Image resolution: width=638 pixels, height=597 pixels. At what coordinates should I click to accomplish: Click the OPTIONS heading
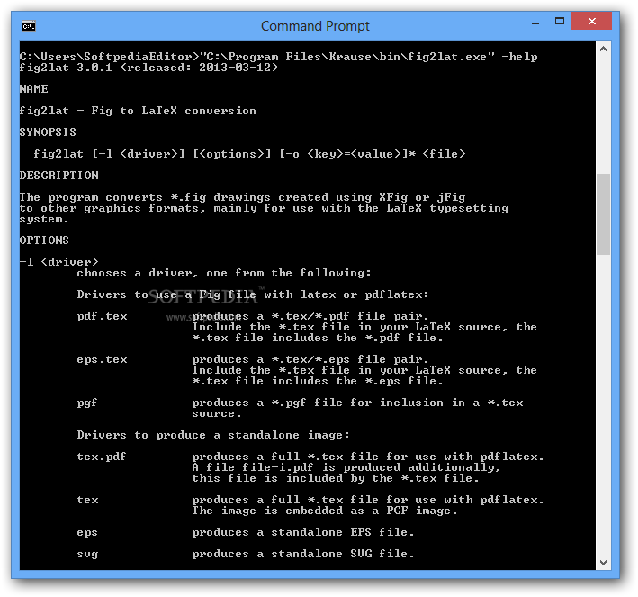pyautogui.click(x=44, y=240)
